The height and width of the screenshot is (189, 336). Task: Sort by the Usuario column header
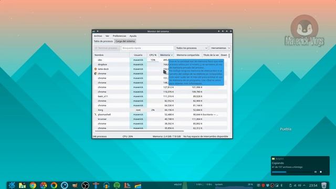point(138,55)
